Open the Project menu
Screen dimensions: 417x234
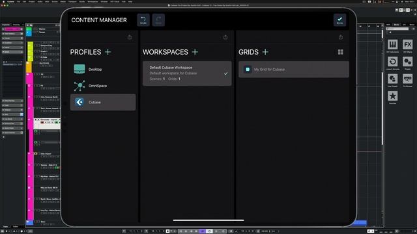coord(32,1)
